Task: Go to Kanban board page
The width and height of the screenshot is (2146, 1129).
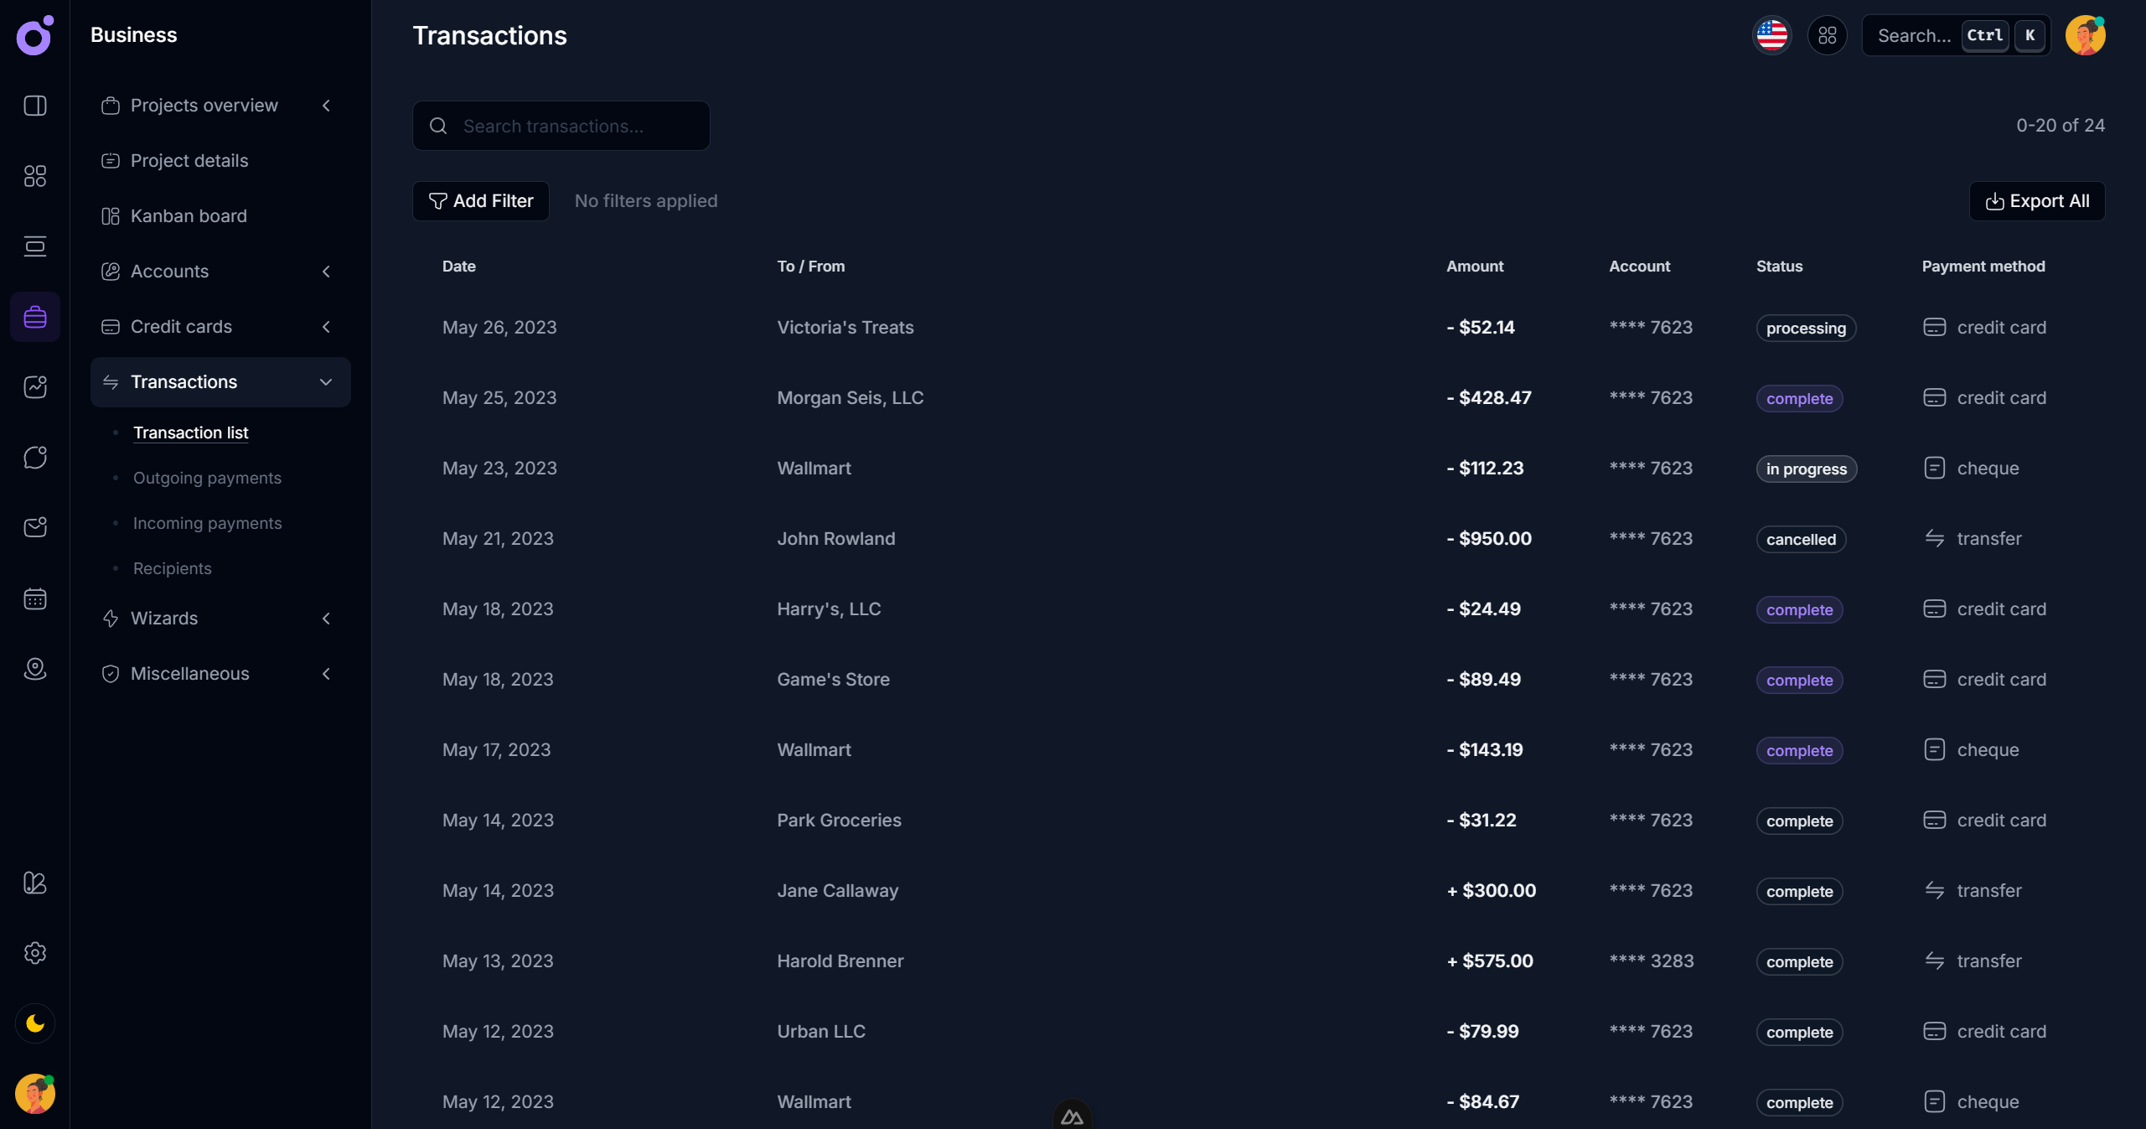Action: pos(189,216)
